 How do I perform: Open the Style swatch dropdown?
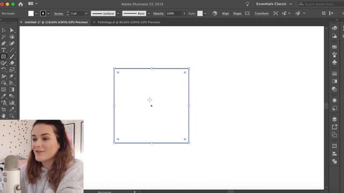tap(205, 13)
